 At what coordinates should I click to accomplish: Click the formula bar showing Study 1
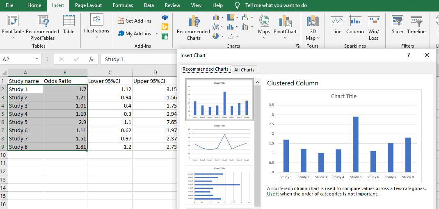click(x=139, y=59)
